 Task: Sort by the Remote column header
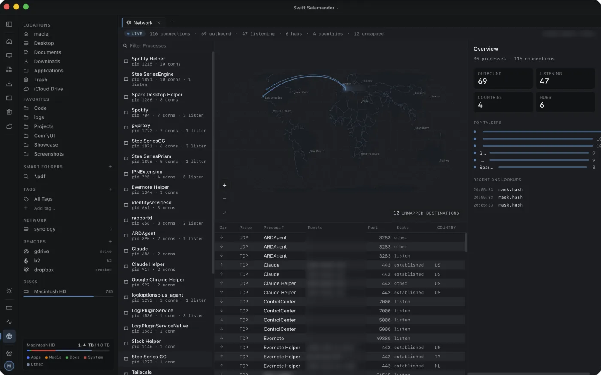315,228
